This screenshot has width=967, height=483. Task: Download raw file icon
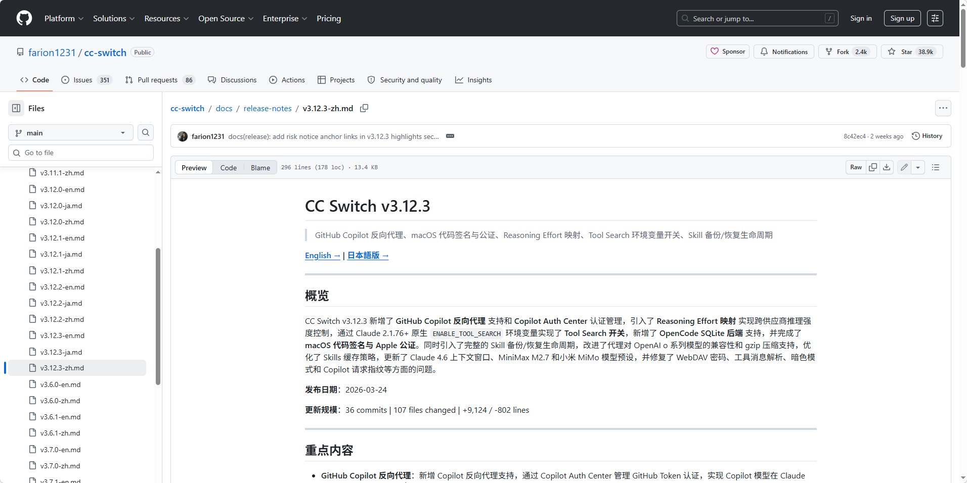[x=887, y=167]
